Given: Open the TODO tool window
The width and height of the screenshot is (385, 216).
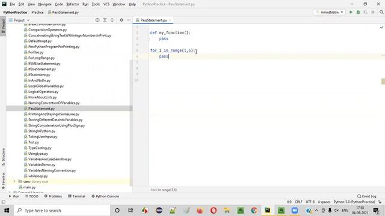Looking at the screenshot, I should [32, 196].
